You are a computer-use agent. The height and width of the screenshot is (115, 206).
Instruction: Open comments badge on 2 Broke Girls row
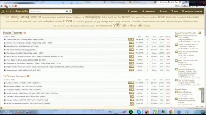[x=132, y=96]
